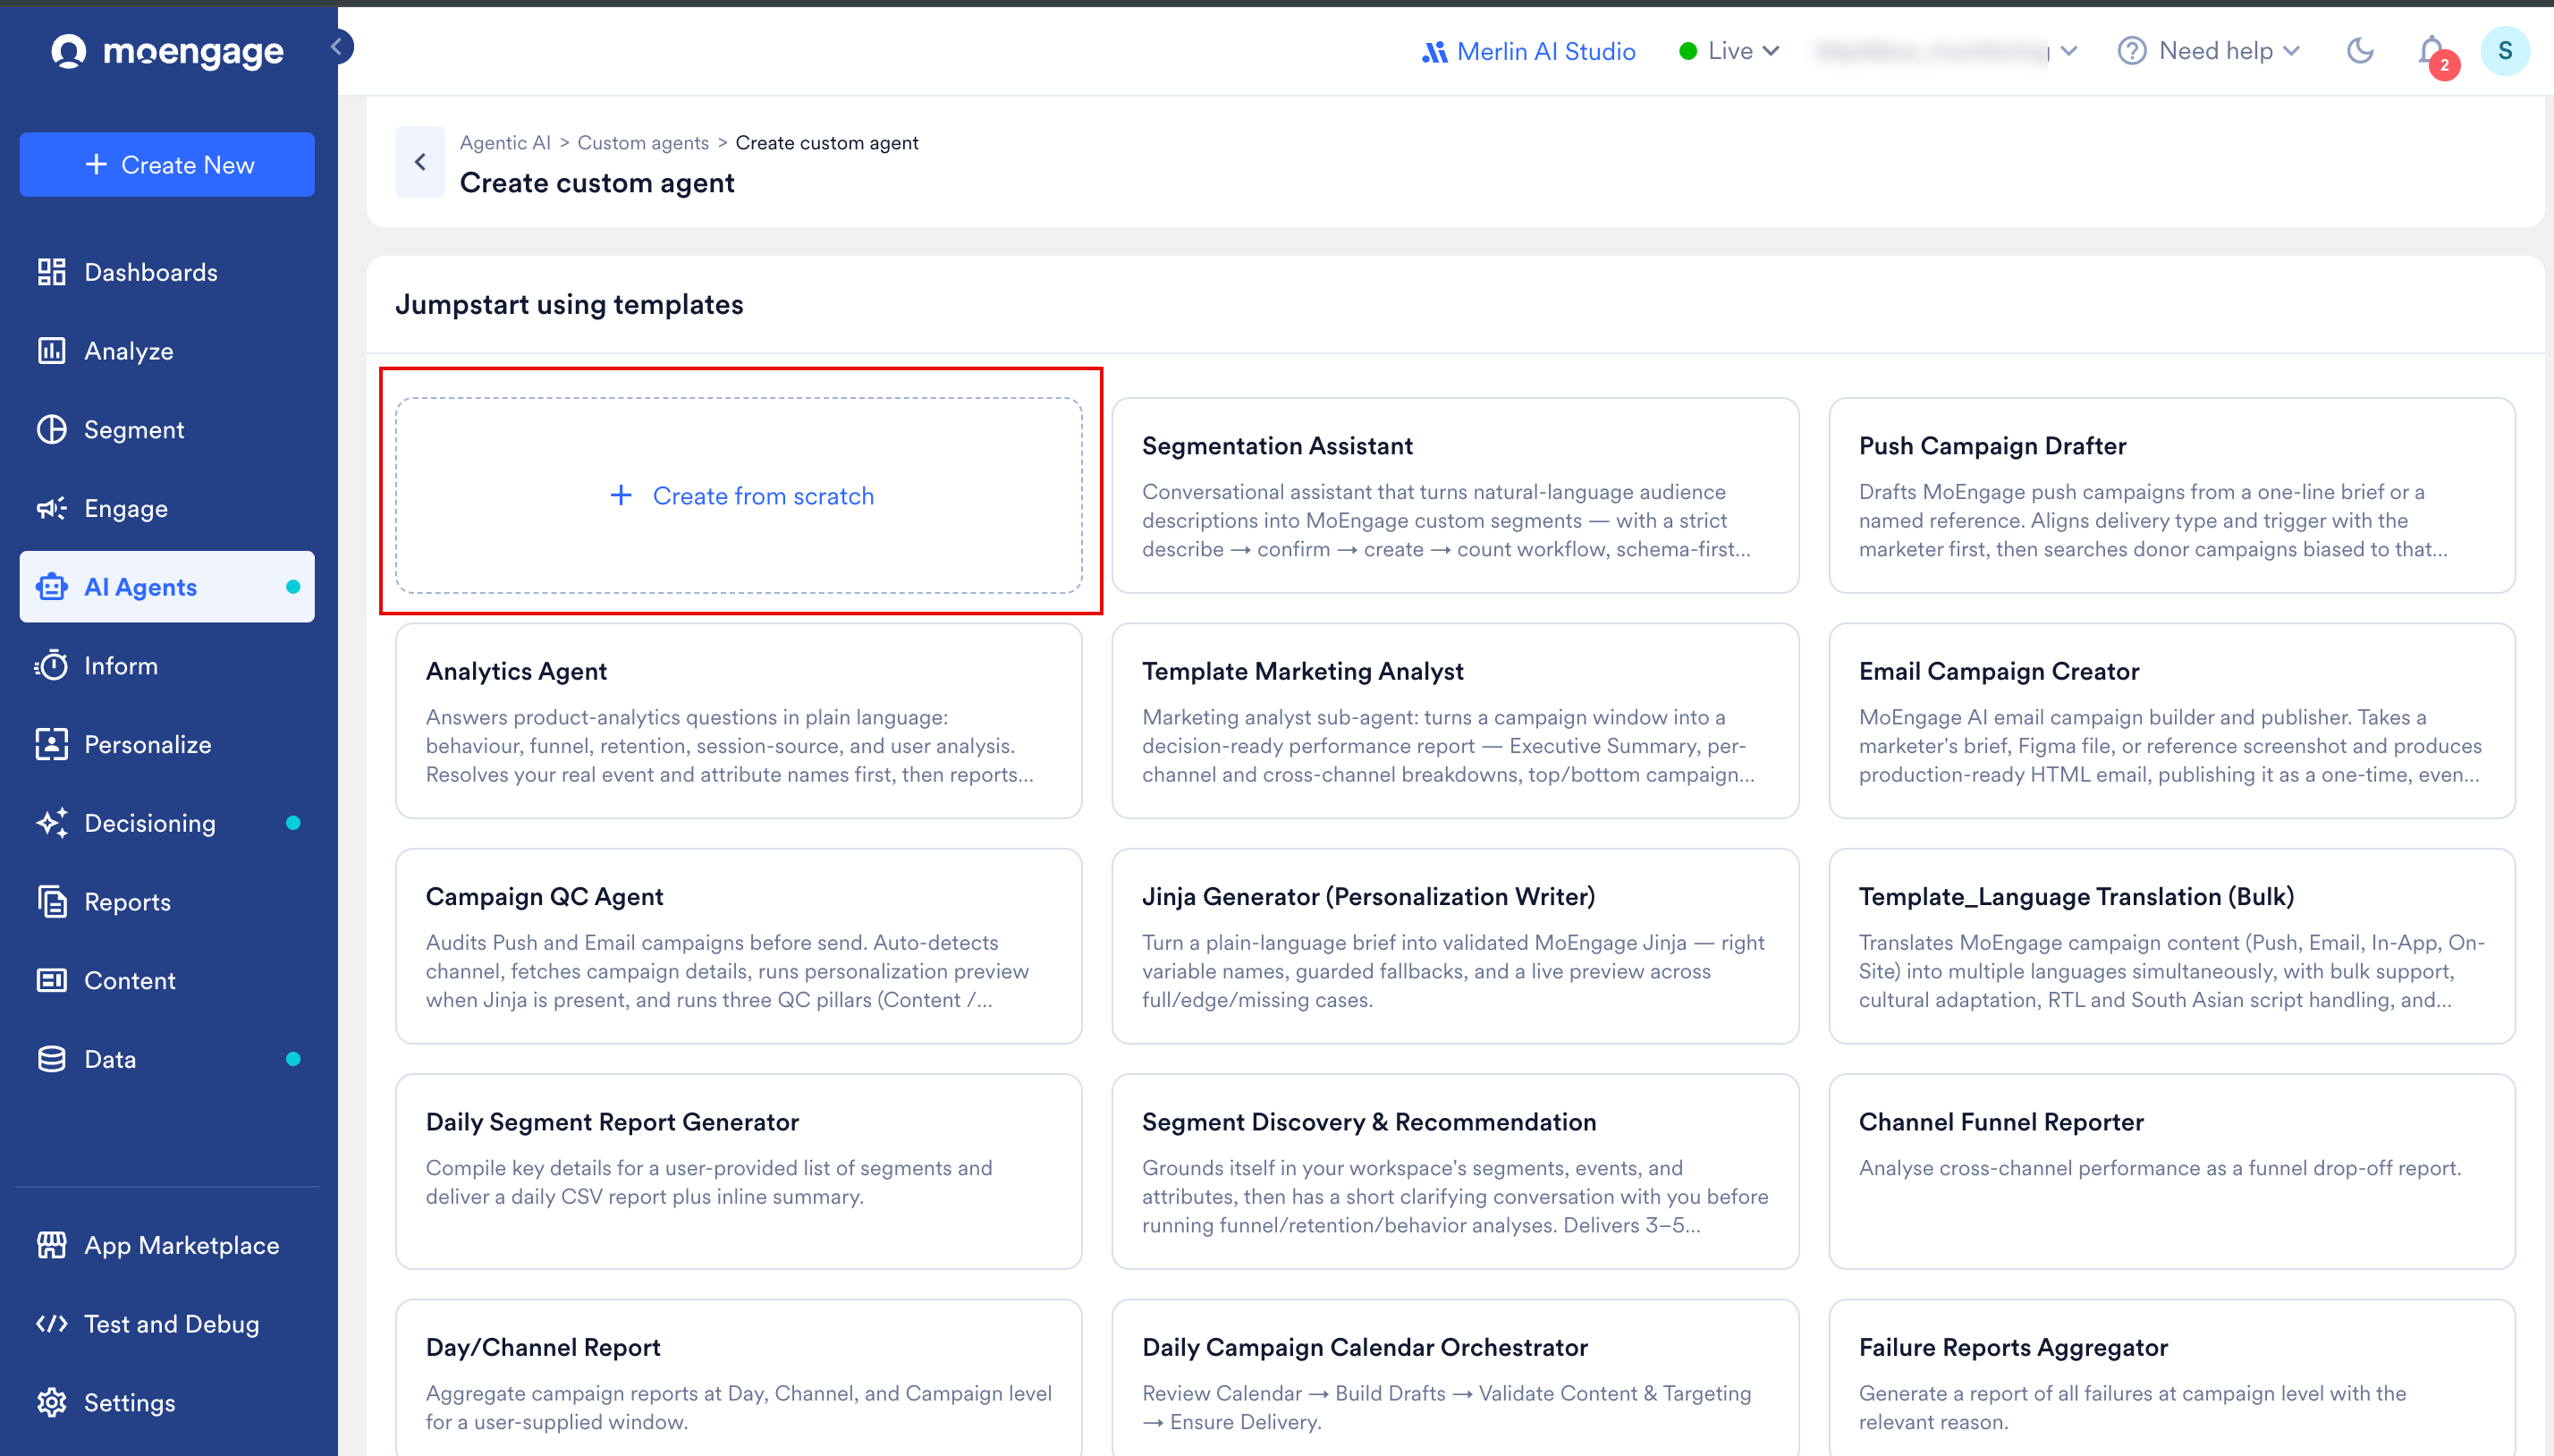This screenshot has height=1456, width=2554.
Task: Click the Inform stopwatch icon
Action: tap(51, 665)
